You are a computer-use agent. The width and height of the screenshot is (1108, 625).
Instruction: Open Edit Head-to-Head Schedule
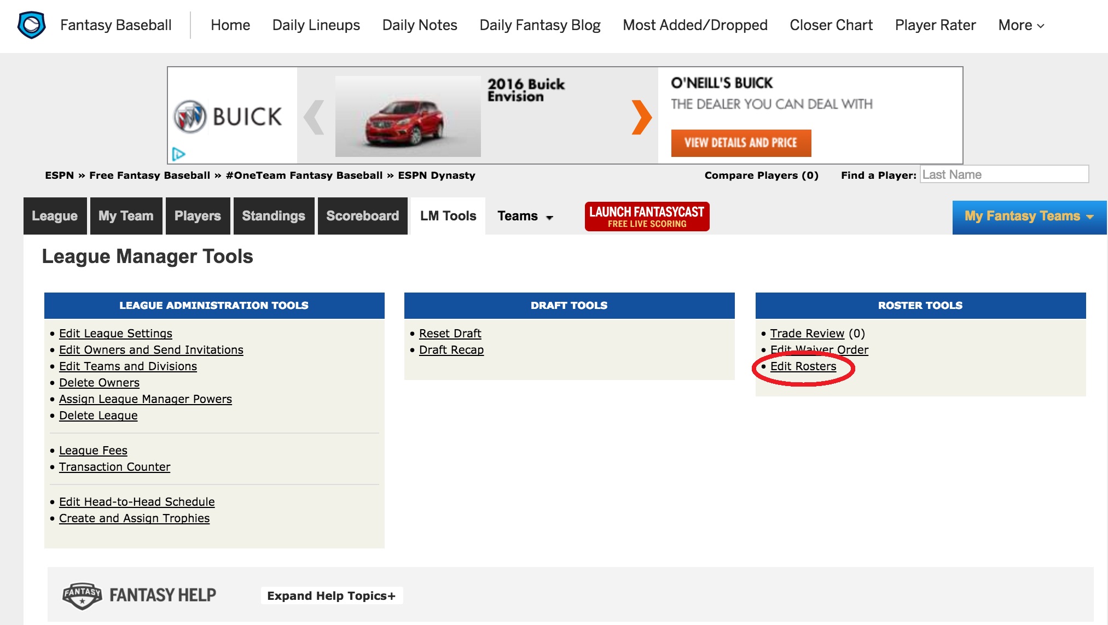(x=137, y=502)
